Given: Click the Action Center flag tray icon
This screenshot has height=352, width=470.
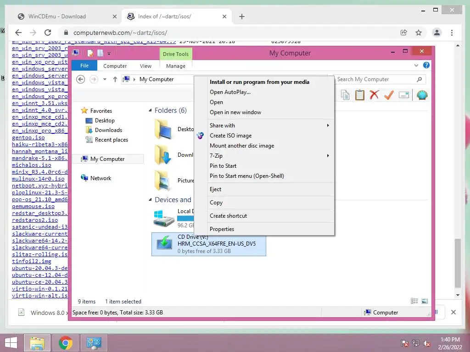Looking at the screenshot, I should (x=404, y=343).
